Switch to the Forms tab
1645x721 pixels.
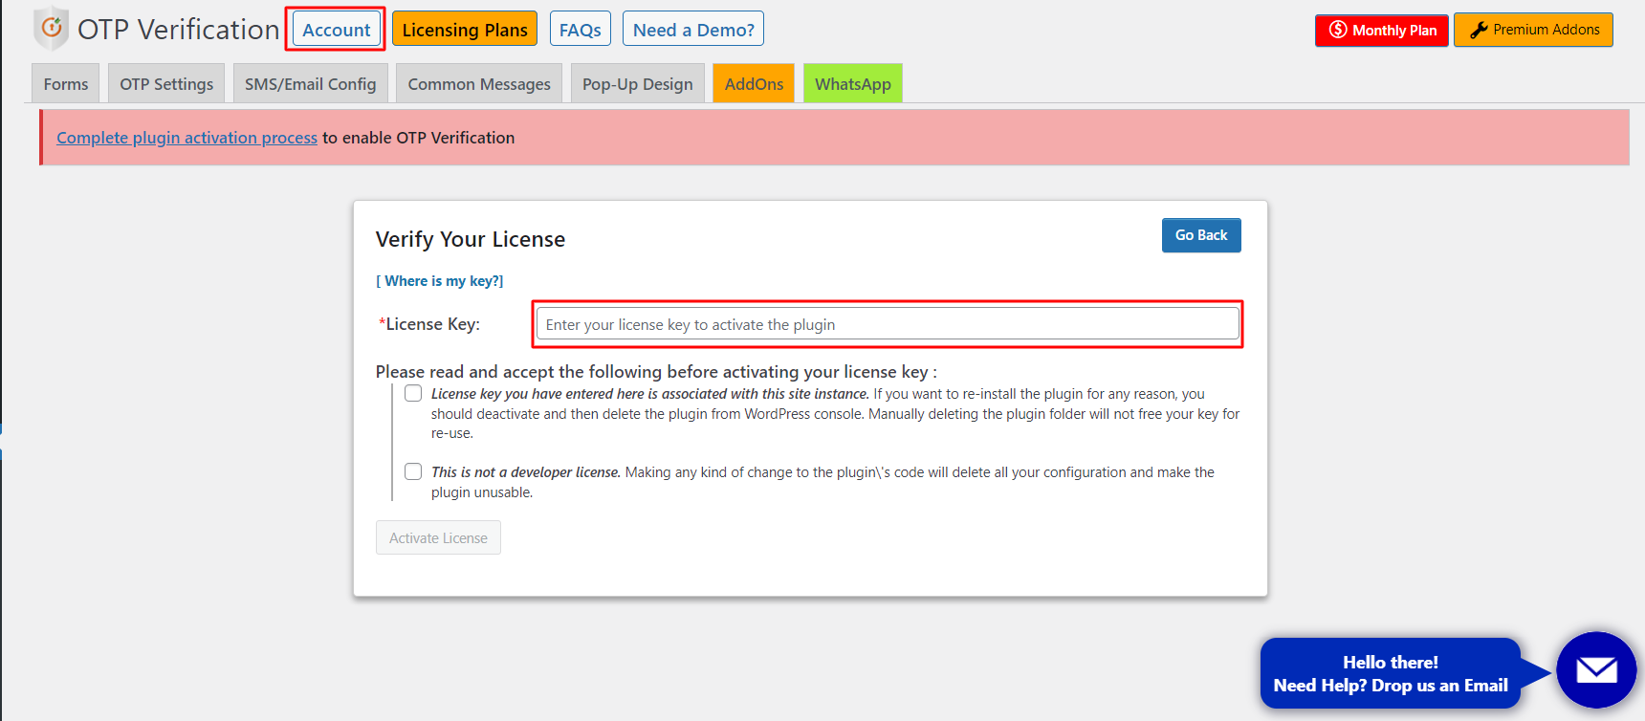click(x=66, y=83)
